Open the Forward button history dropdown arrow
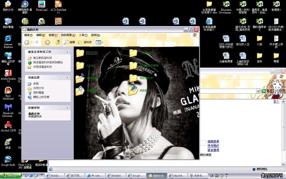286x179 pixels. [53, 43]
